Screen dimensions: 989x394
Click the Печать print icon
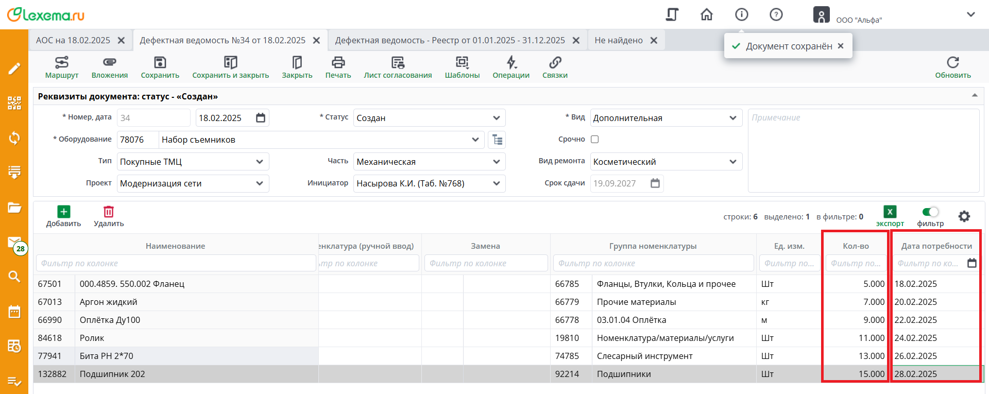(x=338, y=63)
